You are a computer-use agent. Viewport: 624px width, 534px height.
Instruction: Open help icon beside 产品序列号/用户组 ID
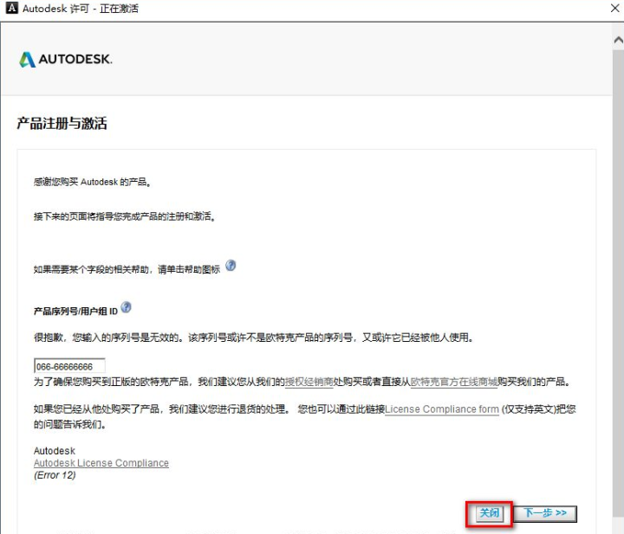point(127,307)
